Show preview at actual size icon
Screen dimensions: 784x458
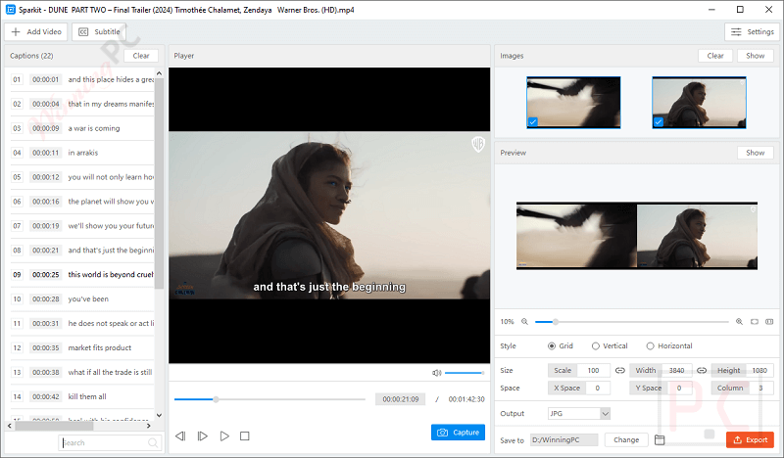click(769, 322)
